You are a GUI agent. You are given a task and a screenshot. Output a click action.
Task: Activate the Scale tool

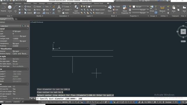click(x=37, y=13)
